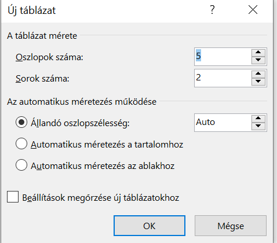The image size is (277, 243).
Task: Increase Sorok száma using the up arrow
Action: (x=258, y=74)
